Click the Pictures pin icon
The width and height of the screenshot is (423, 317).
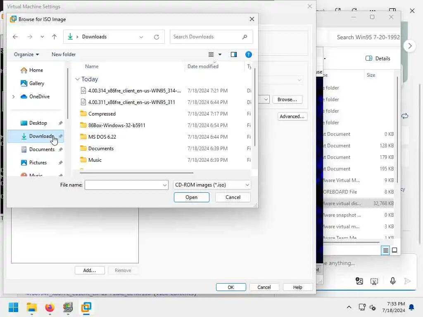pos(60,163)
